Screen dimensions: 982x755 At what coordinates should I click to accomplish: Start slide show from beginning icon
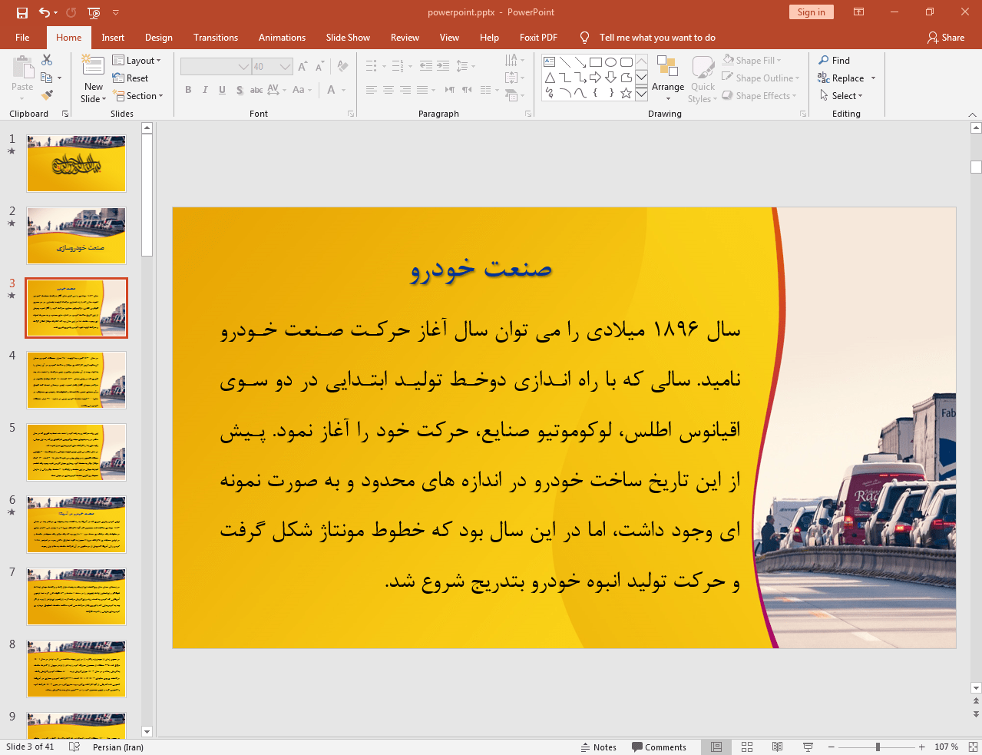[x=94, y=12]
